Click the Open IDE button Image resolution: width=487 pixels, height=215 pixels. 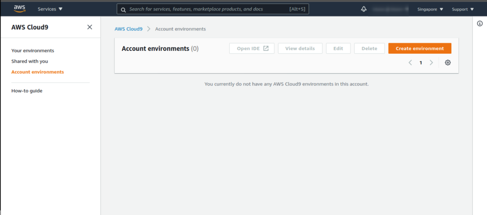pos(252,48)
